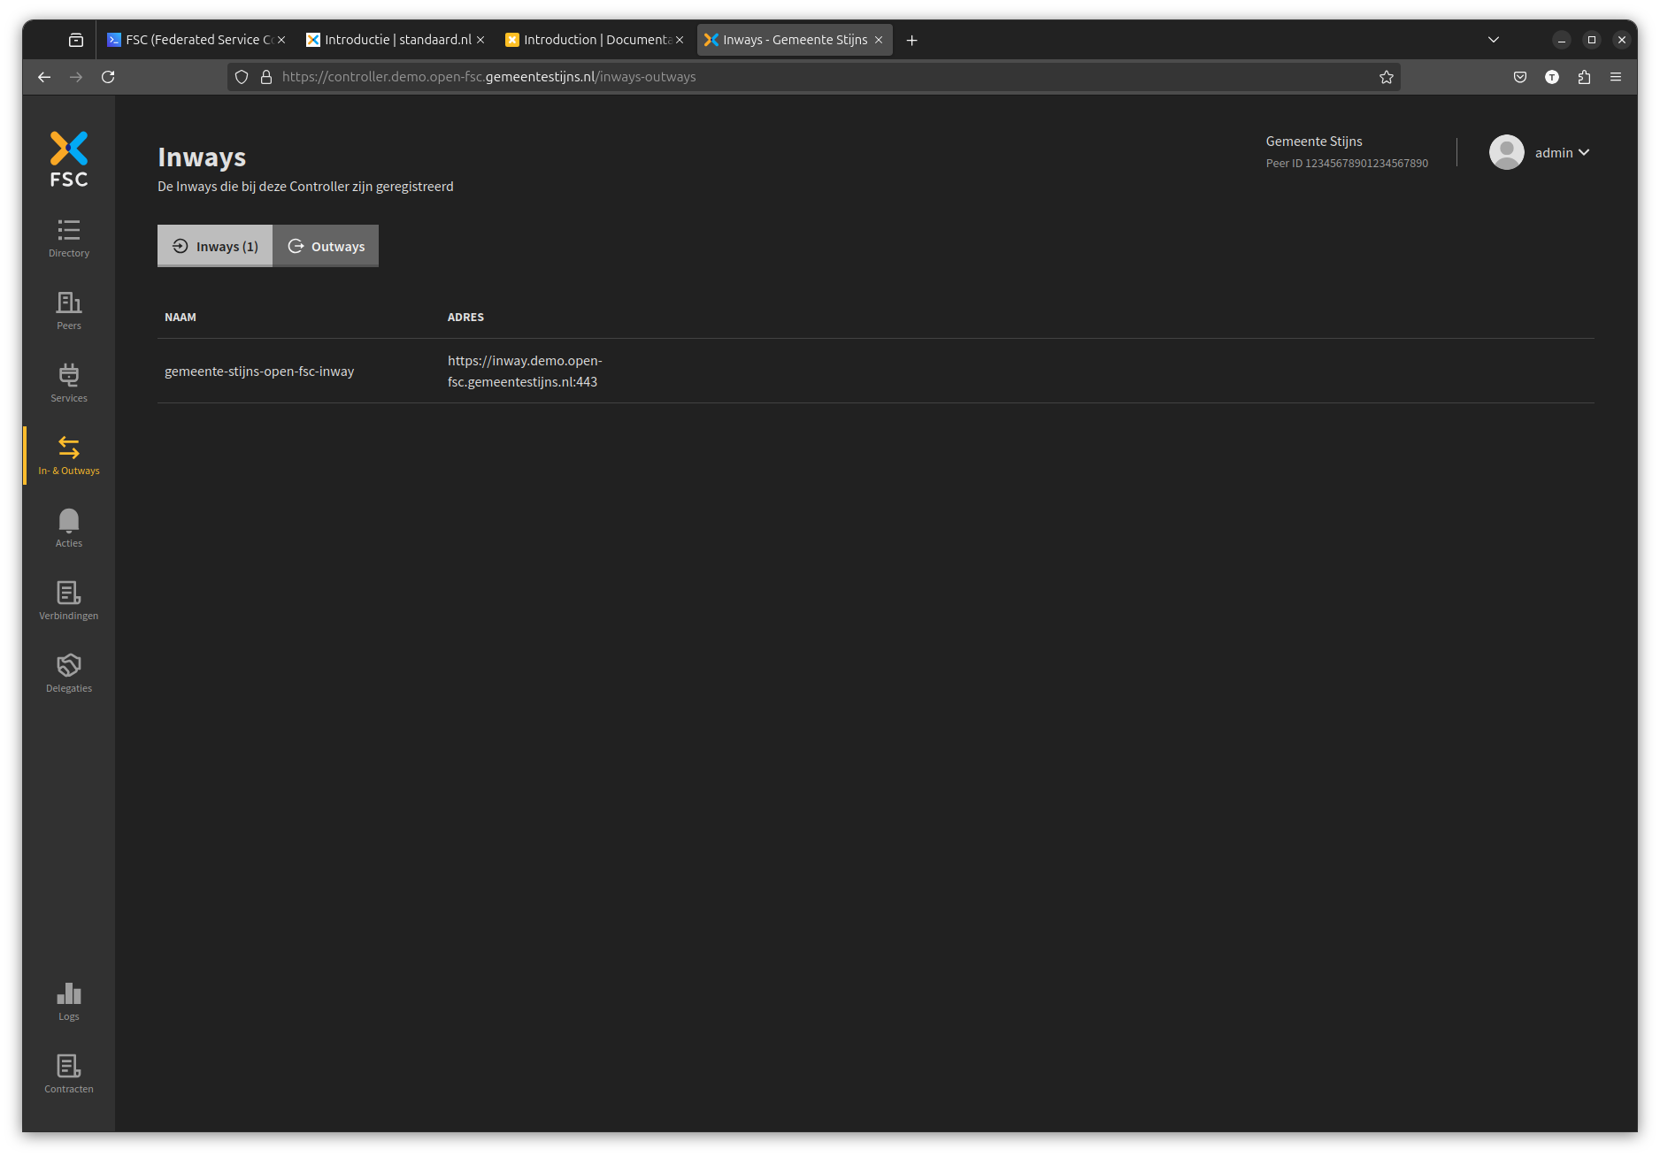Switch to the Outways tab
Screen dimensions: 1660x1157
pos(326,246)
